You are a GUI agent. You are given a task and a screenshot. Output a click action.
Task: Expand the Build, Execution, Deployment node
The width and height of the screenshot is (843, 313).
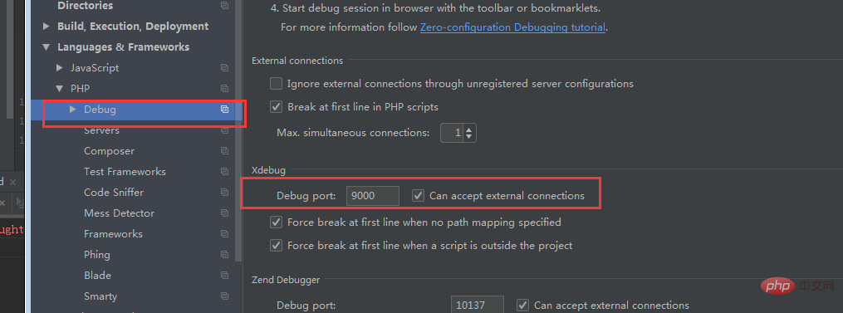click(x=47, y=26)
